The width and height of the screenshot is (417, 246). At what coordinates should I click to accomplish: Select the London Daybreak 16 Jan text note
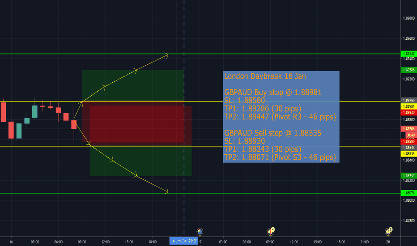pyautogui.click(x=281, y=116)
